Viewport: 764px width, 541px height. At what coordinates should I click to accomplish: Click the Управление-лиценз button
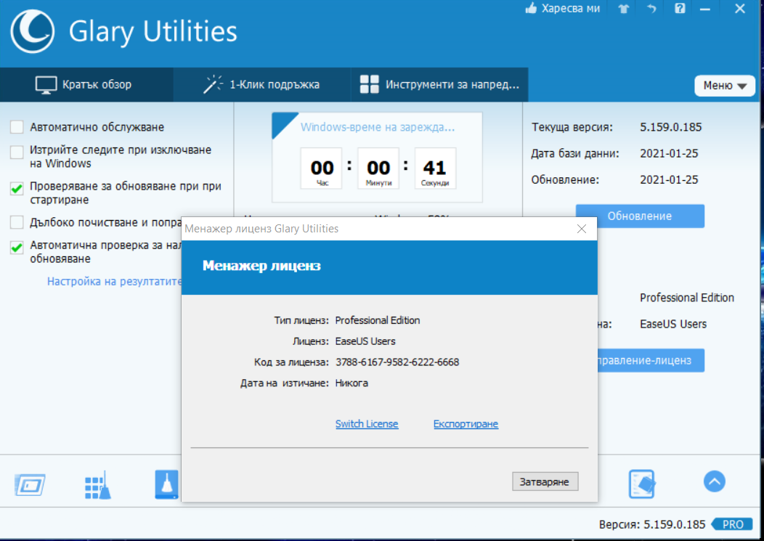click(651, 360)
